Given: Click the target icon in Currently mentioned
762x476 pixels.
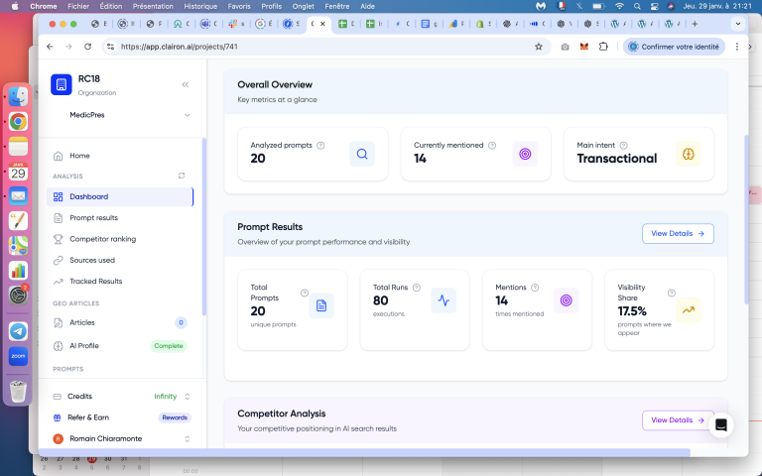Looking at the screenshot, I should (x=525, y=154).
